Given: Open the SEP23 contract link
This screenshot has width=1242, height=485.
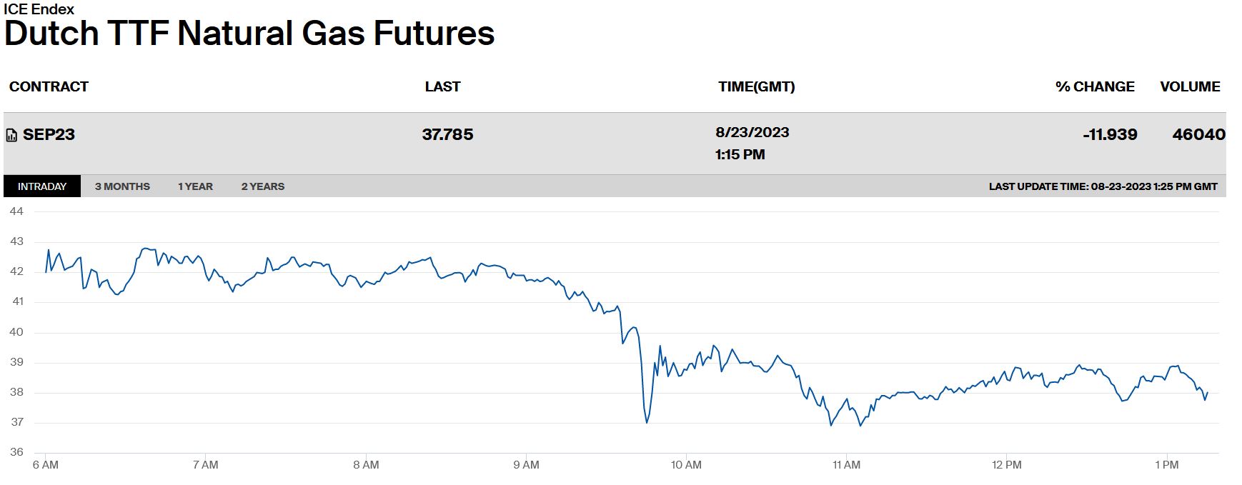Looking at the screenshot, I should (49, 134).
